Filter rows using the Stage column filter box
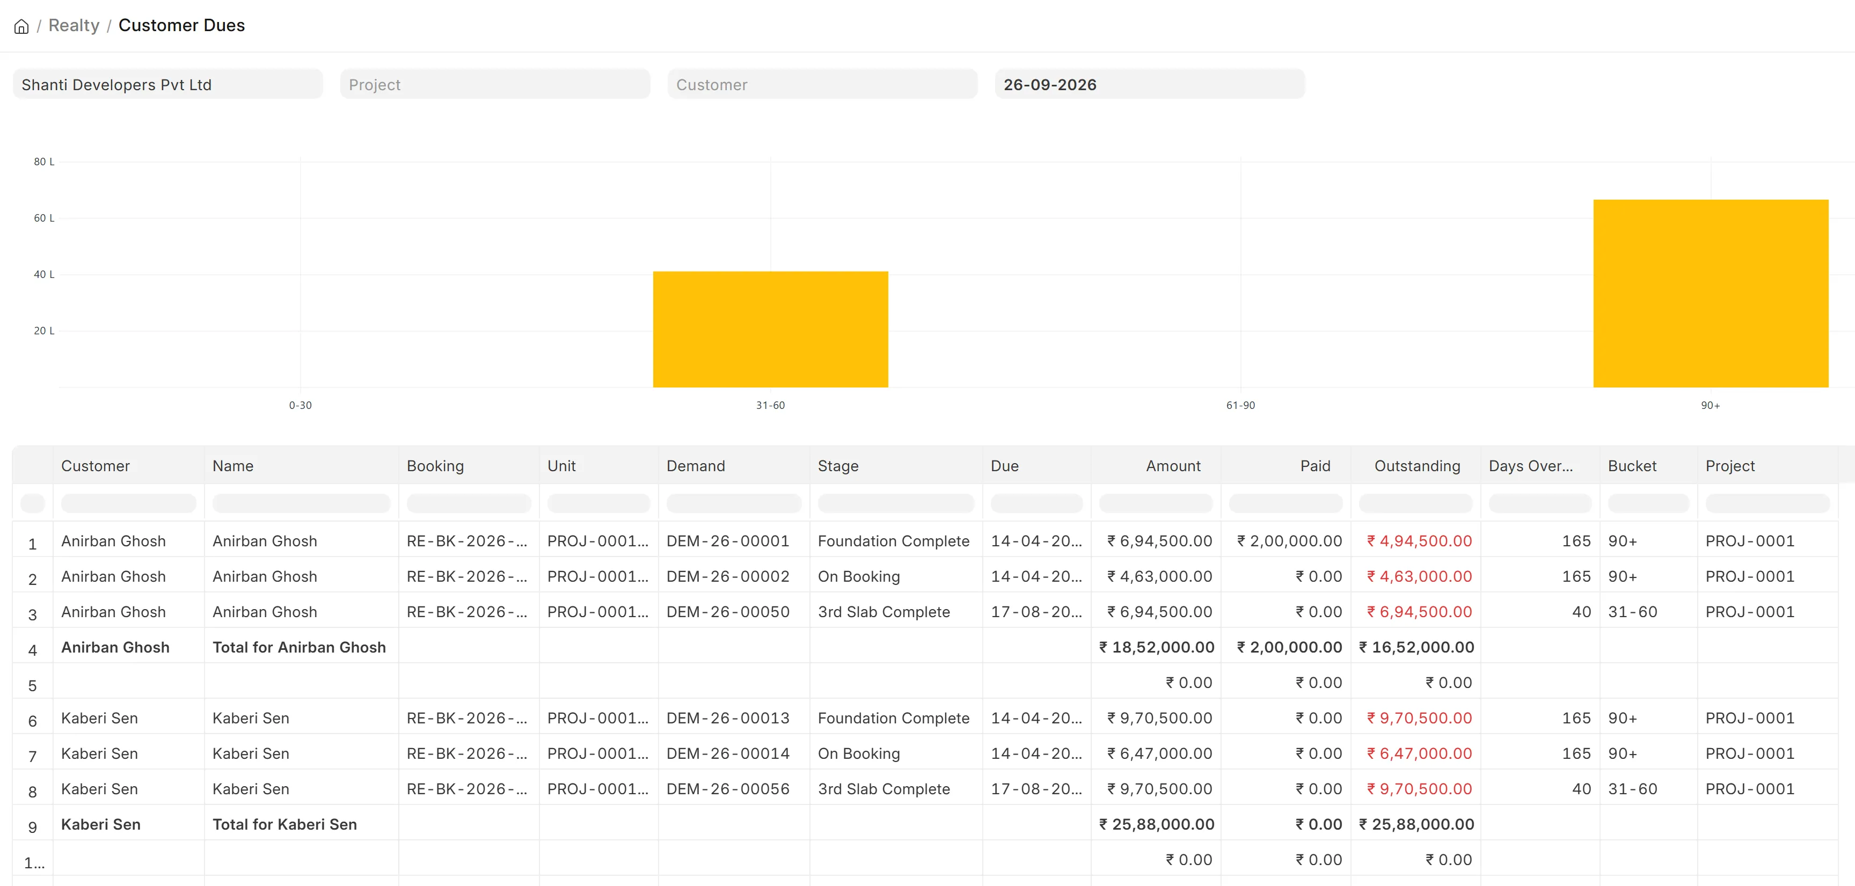Image resolution: width=1855 pixels, height=886 pixels. (x=896, y=503)
